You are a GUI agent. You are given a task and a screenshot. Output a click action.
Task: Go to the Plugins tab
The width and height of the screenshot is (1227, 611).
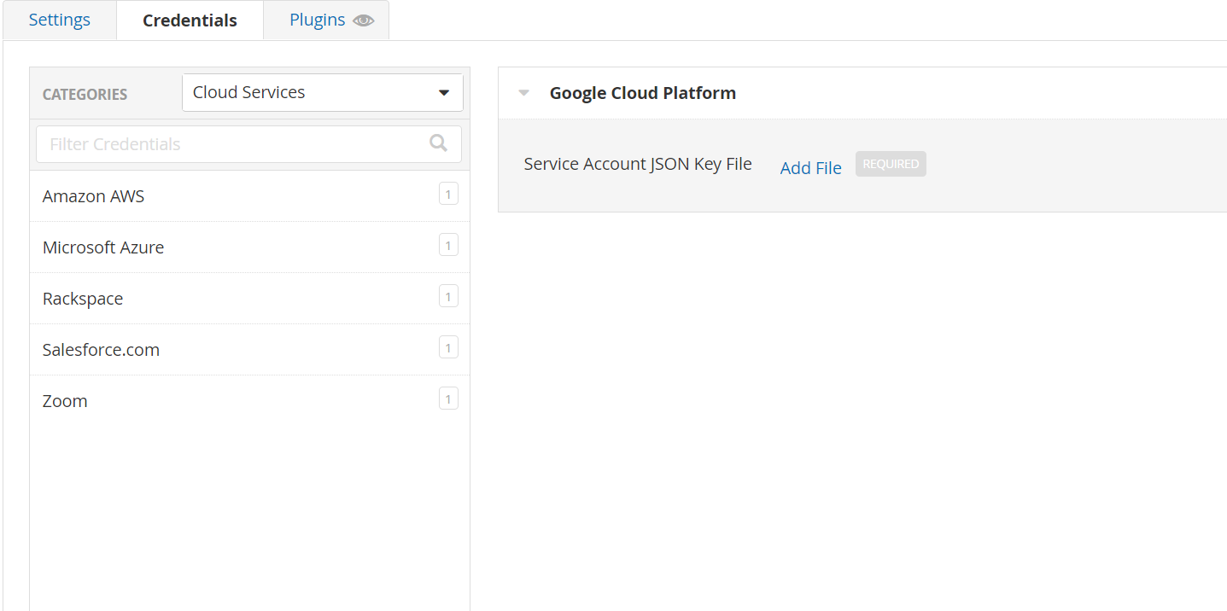click(318, 20)
